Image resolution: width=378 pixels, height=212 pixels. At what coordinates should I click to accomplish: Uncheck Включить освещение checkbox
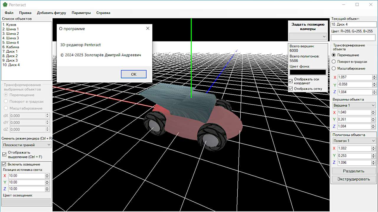click(x=4, y=164)
